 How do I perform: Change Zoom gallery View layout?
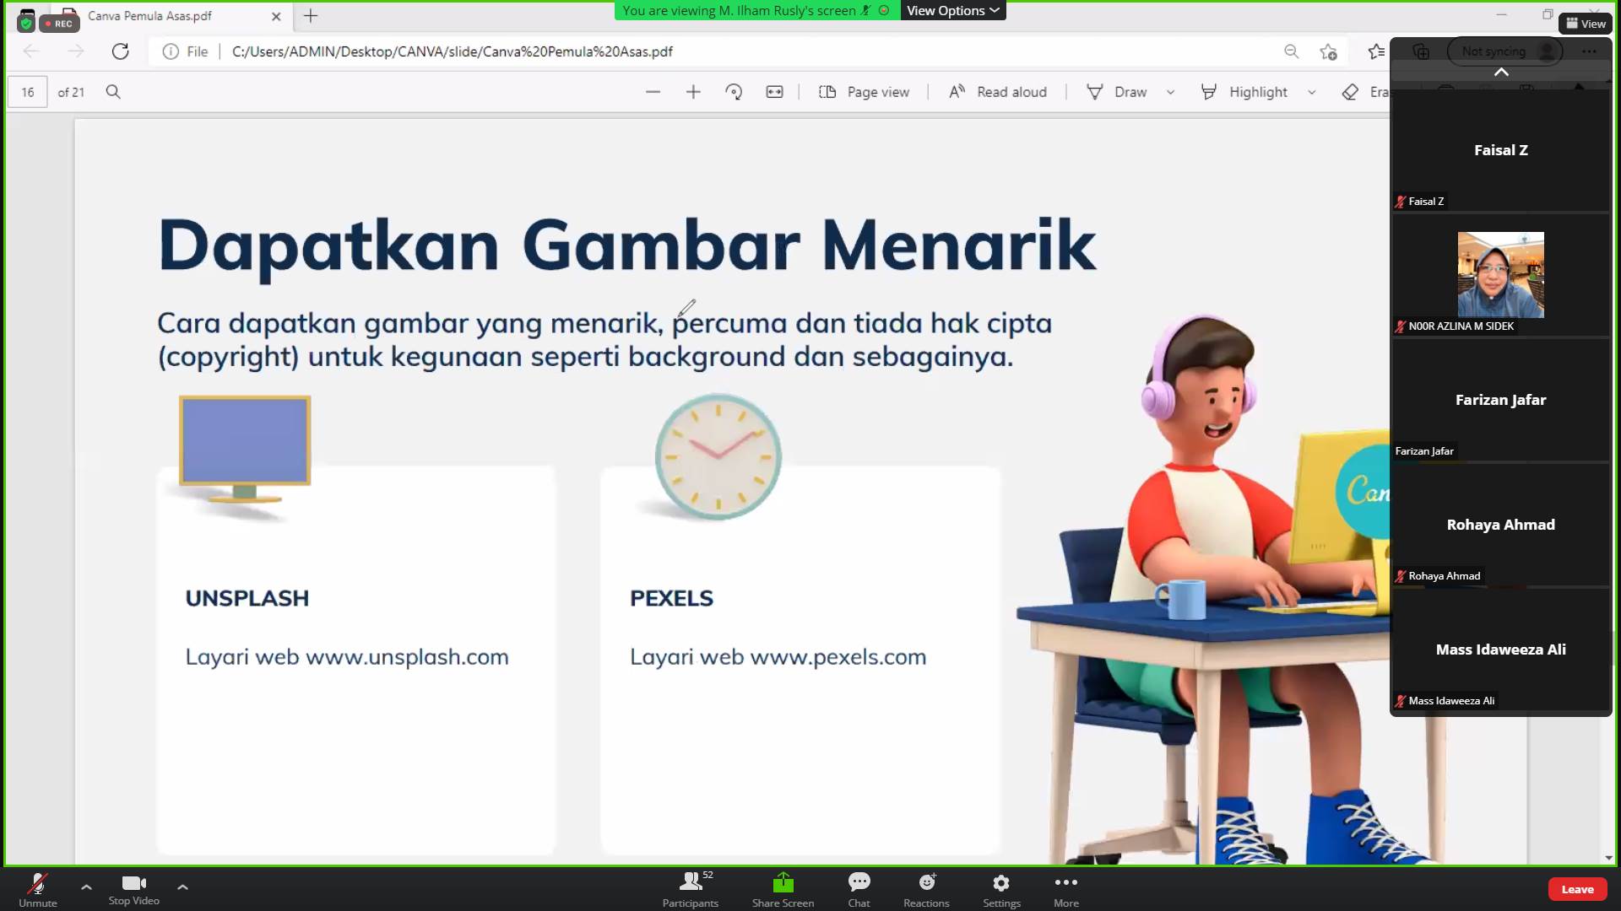click(x=1586, y=24)
